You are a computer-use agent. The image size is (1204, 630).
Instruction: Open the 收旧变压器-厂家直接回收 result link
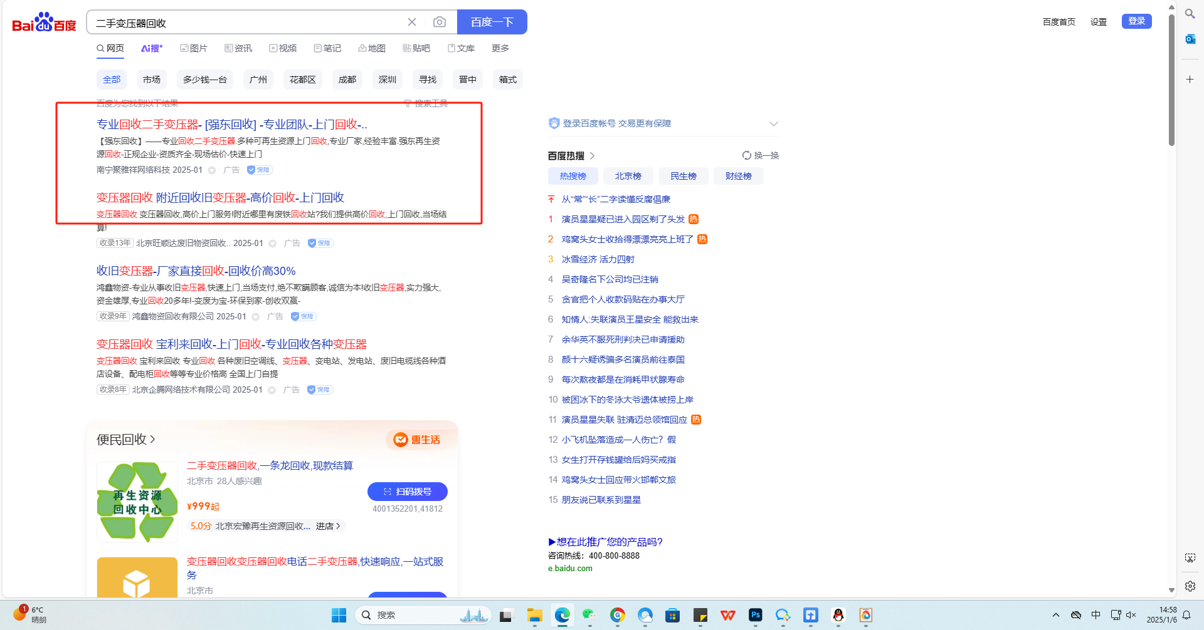point(196,271)
